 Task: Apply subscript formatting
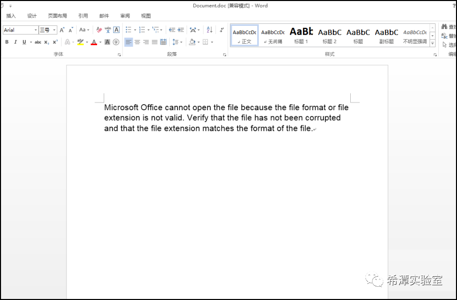pos(47,42)
